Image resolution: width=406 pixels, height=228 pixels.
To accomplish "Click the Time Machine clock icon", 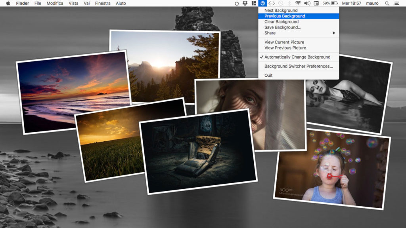I will point(281,3).
